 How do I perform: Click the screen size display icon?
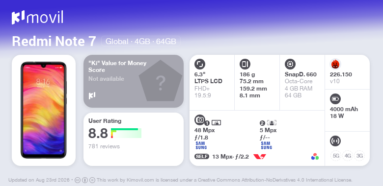[200, 64]
